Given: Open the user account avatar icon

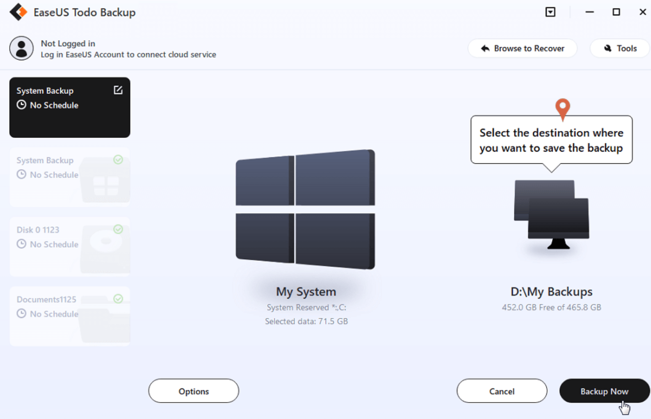Looking at the screenshot, I should [21, 49].
